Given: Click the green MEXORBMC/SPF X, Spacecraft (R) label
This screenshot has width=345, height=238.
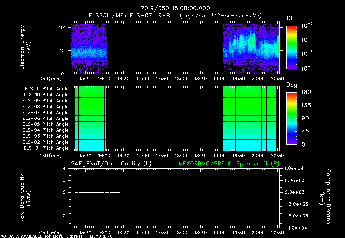Looking at the screenshot, I should (x=229, y=164).
